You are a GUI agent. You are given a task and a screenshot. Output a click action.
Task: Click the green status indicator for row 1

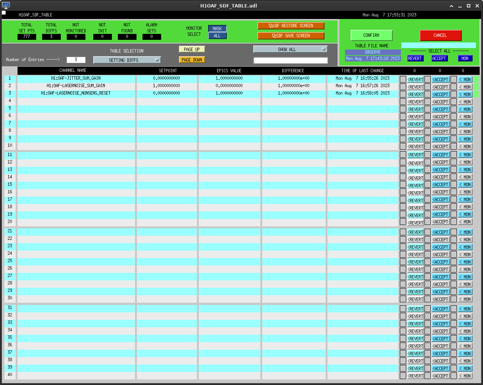click(476, 79)
